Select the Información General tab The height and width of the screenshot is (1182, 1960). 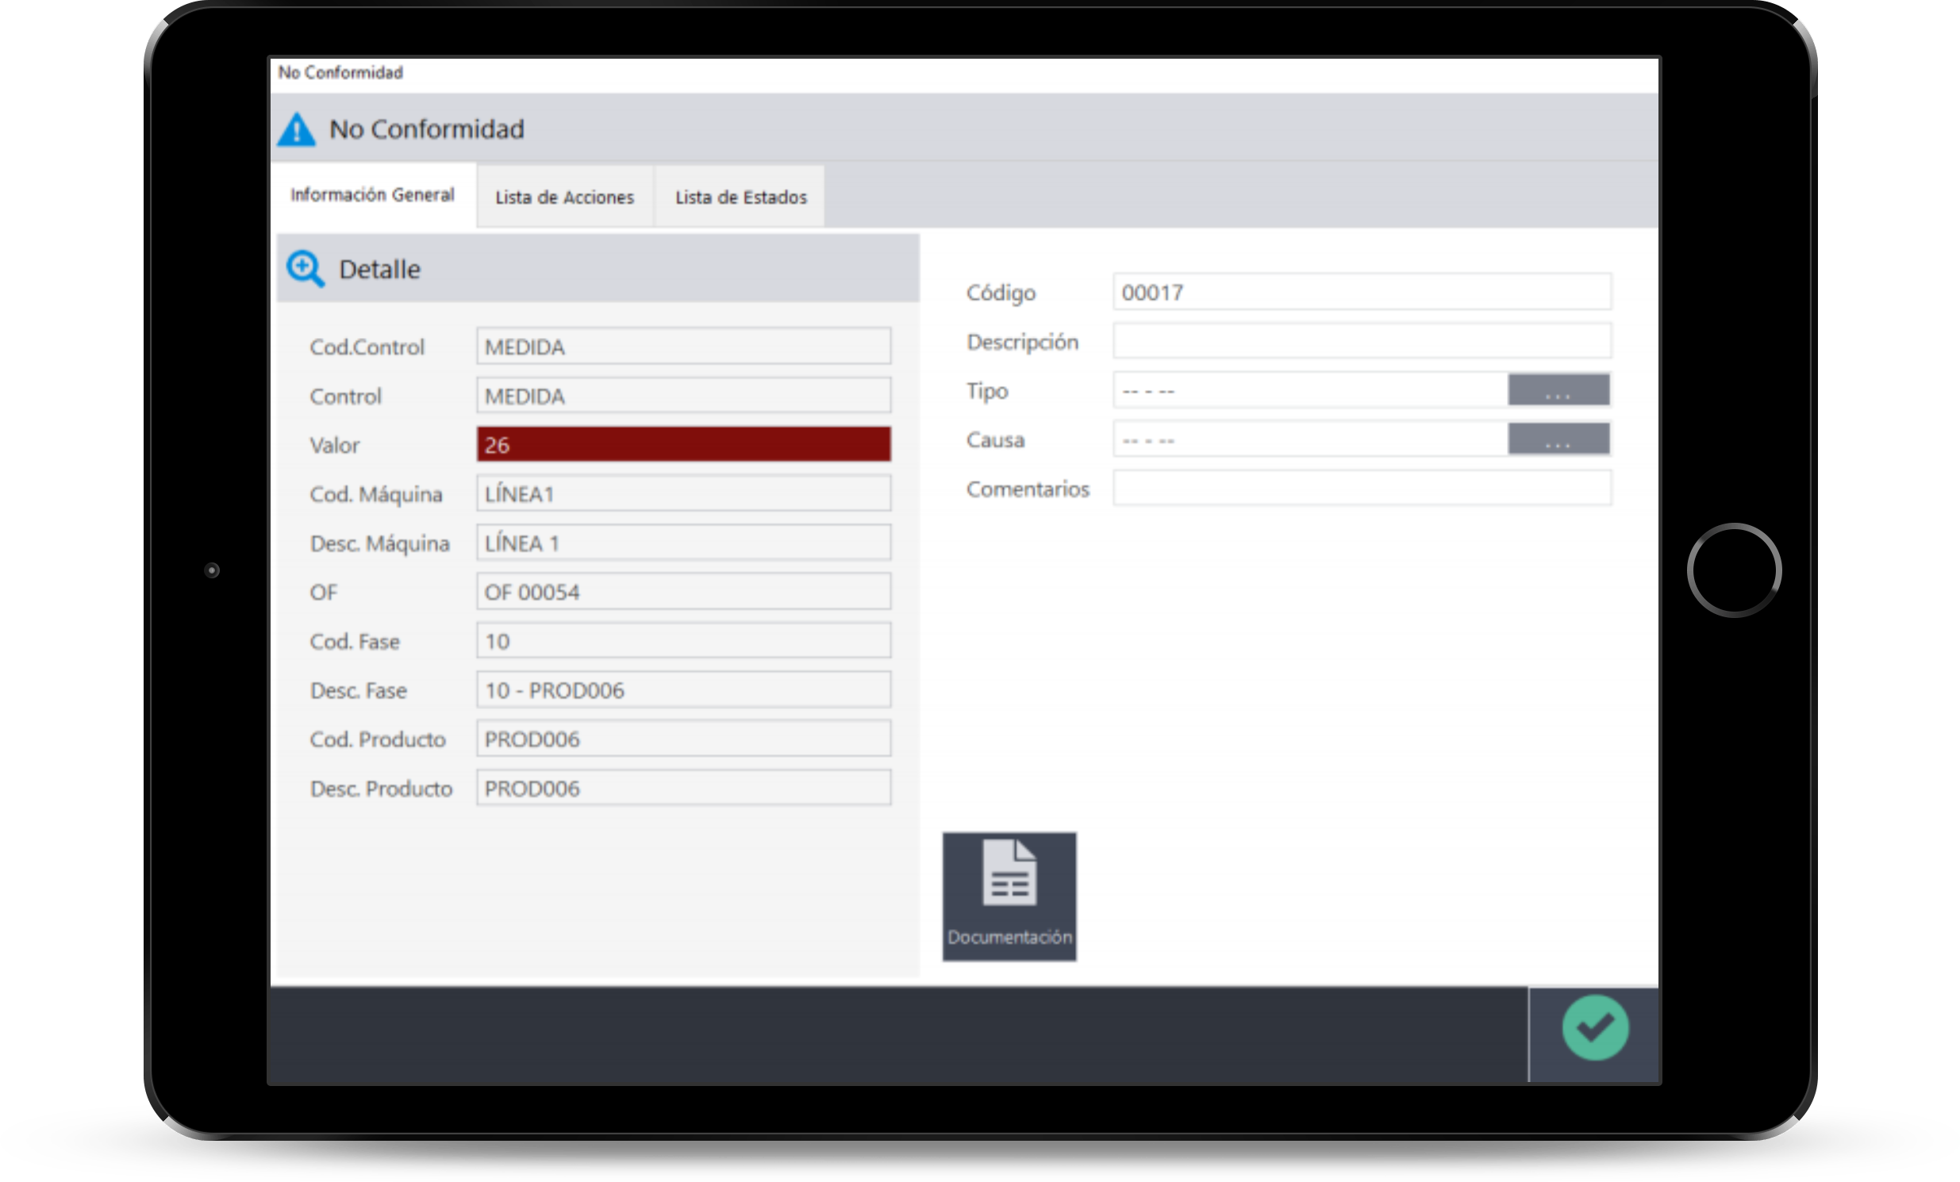point(372,195)
